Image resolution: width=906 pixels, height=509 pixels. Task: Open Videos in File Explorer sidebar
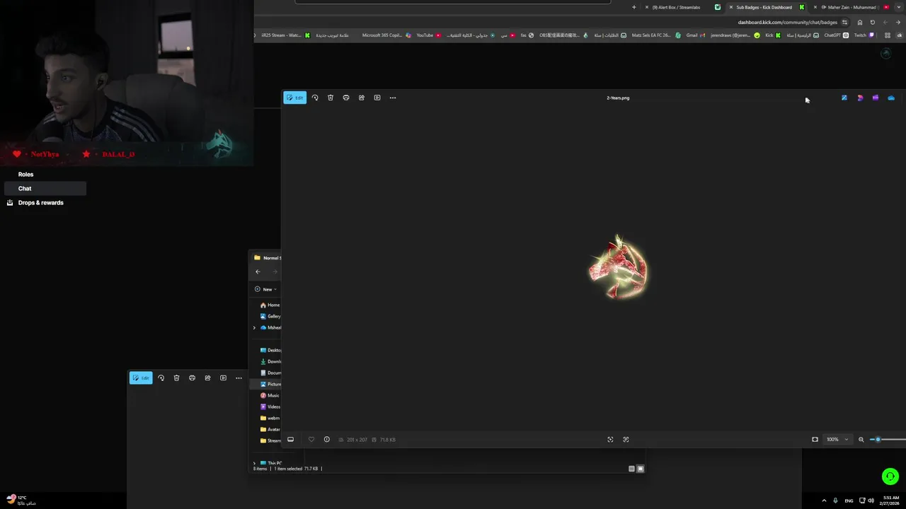(270, 406)
